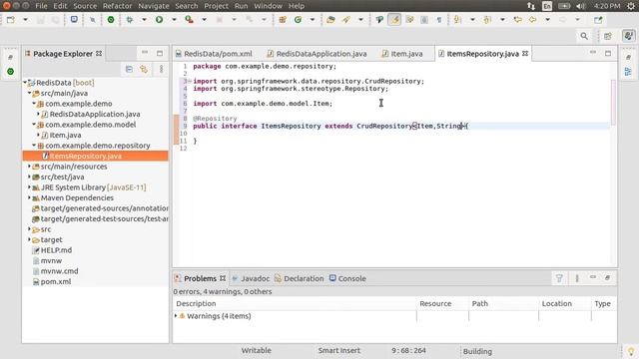Click the Quick Access search magnifier
Viewport: 639px width, 359px height.
(x=584, y=36)
